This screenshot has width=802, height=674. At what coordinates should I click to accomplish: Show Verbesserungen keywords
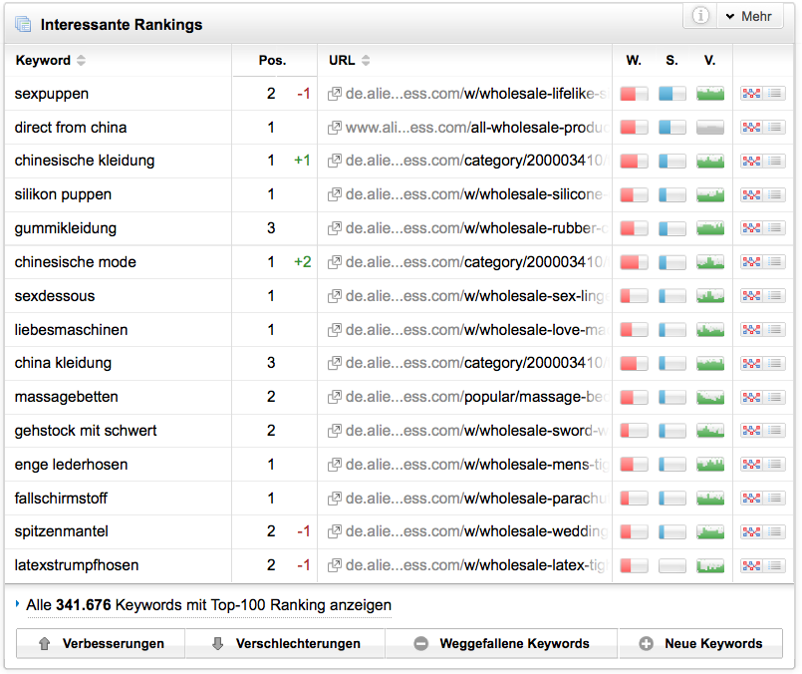click(x=101, y=644)
